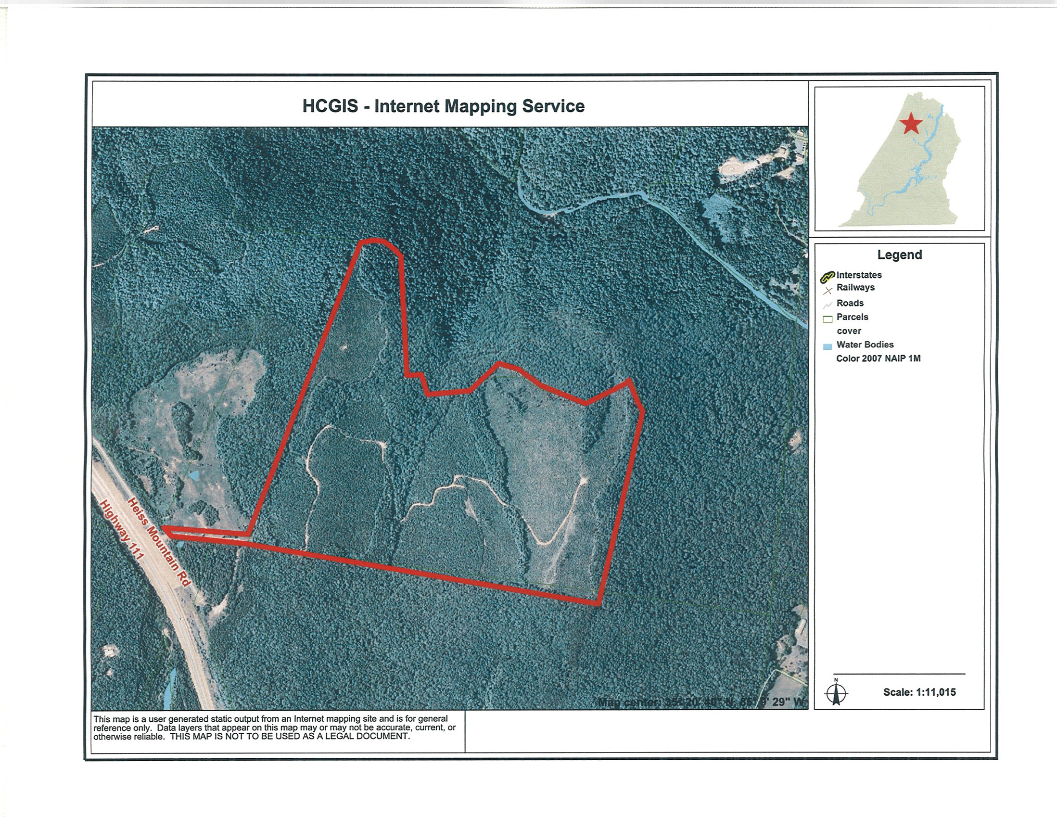Click the Interstates legend symbol
This screenshot has width=1057, height=817.
828,276
